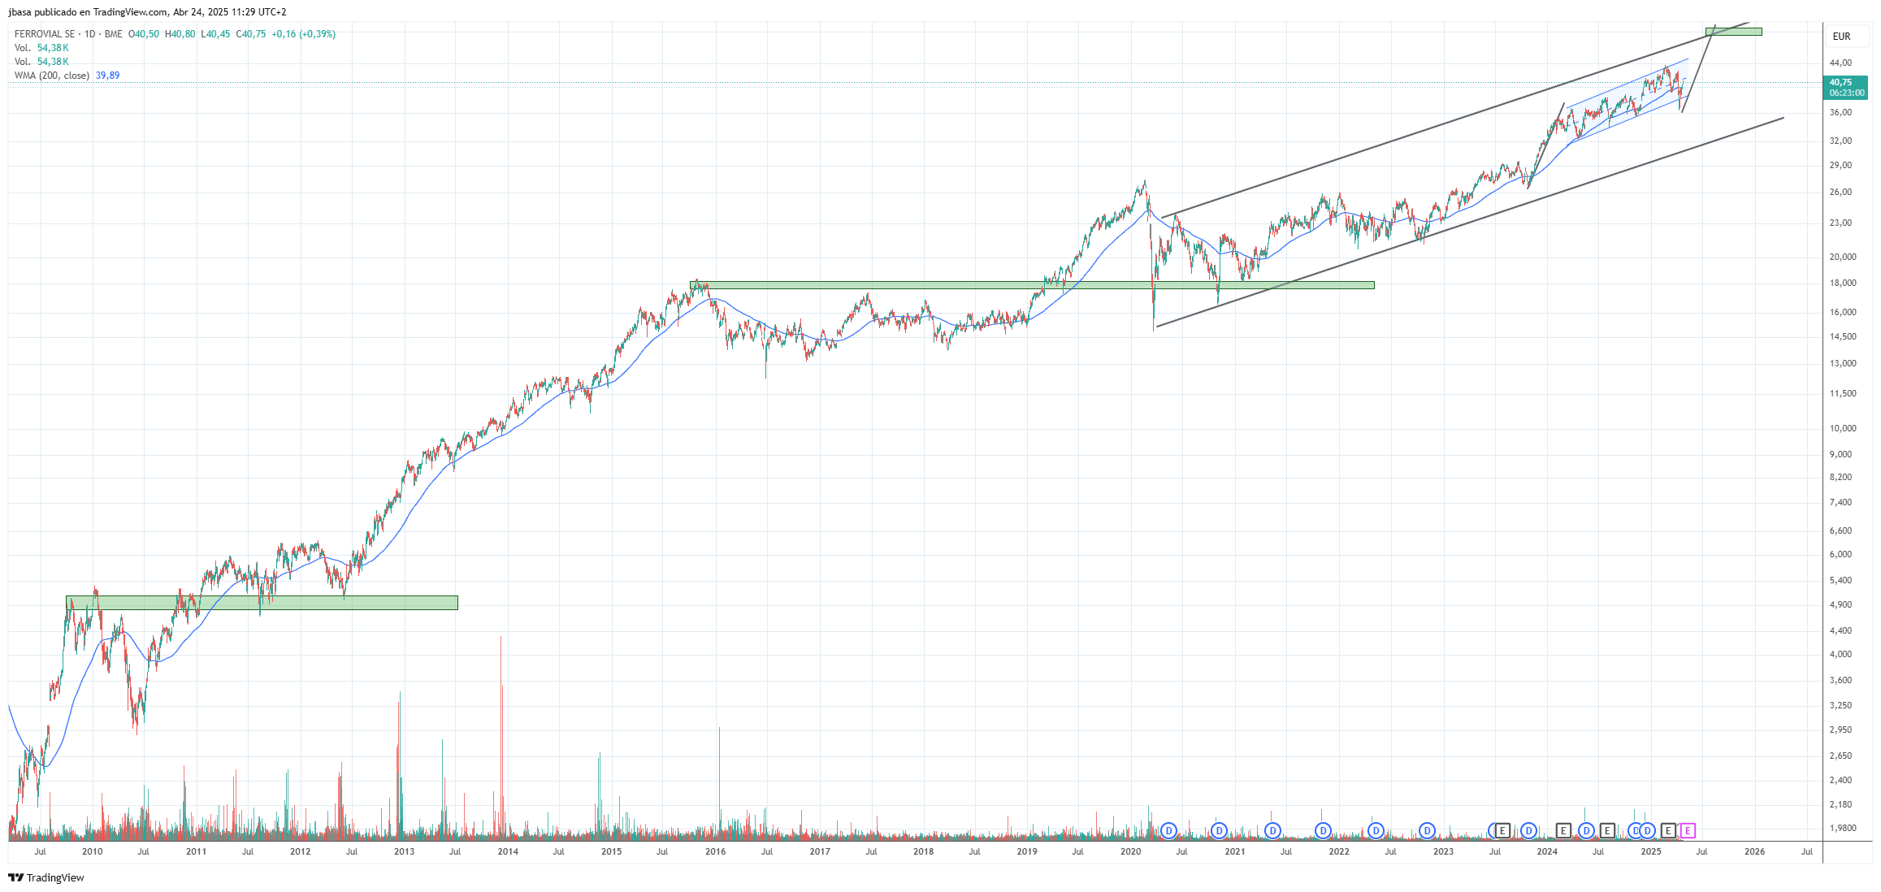Click the dividend D marker just before 2024
This screenshot has height=892, width=1881.
(x=1528, y=830)
